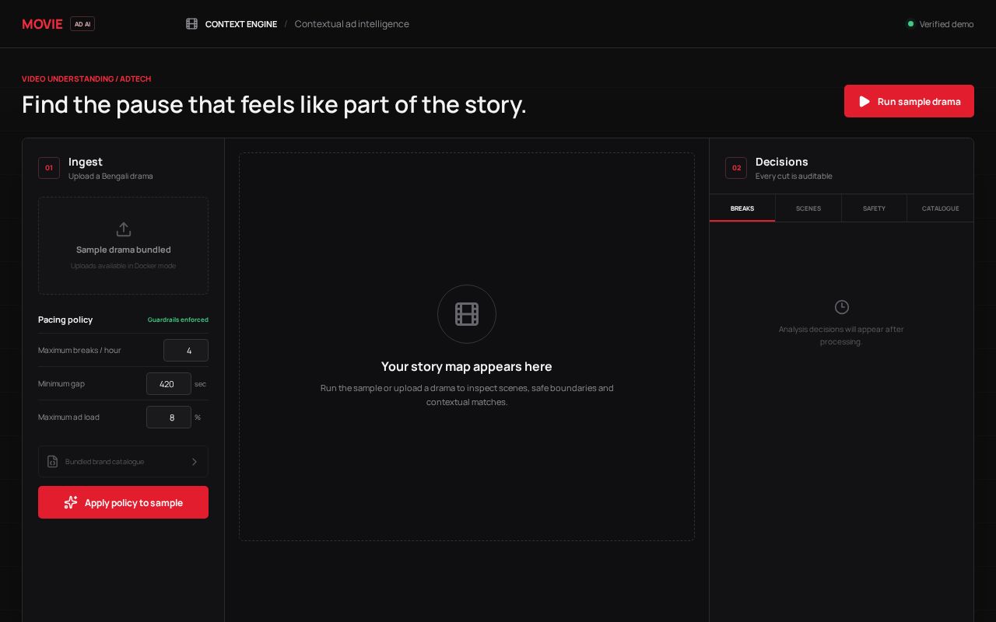The image size is (996, 622).
Task: Click the Guardrails enforced label
Action: (178, 320)
